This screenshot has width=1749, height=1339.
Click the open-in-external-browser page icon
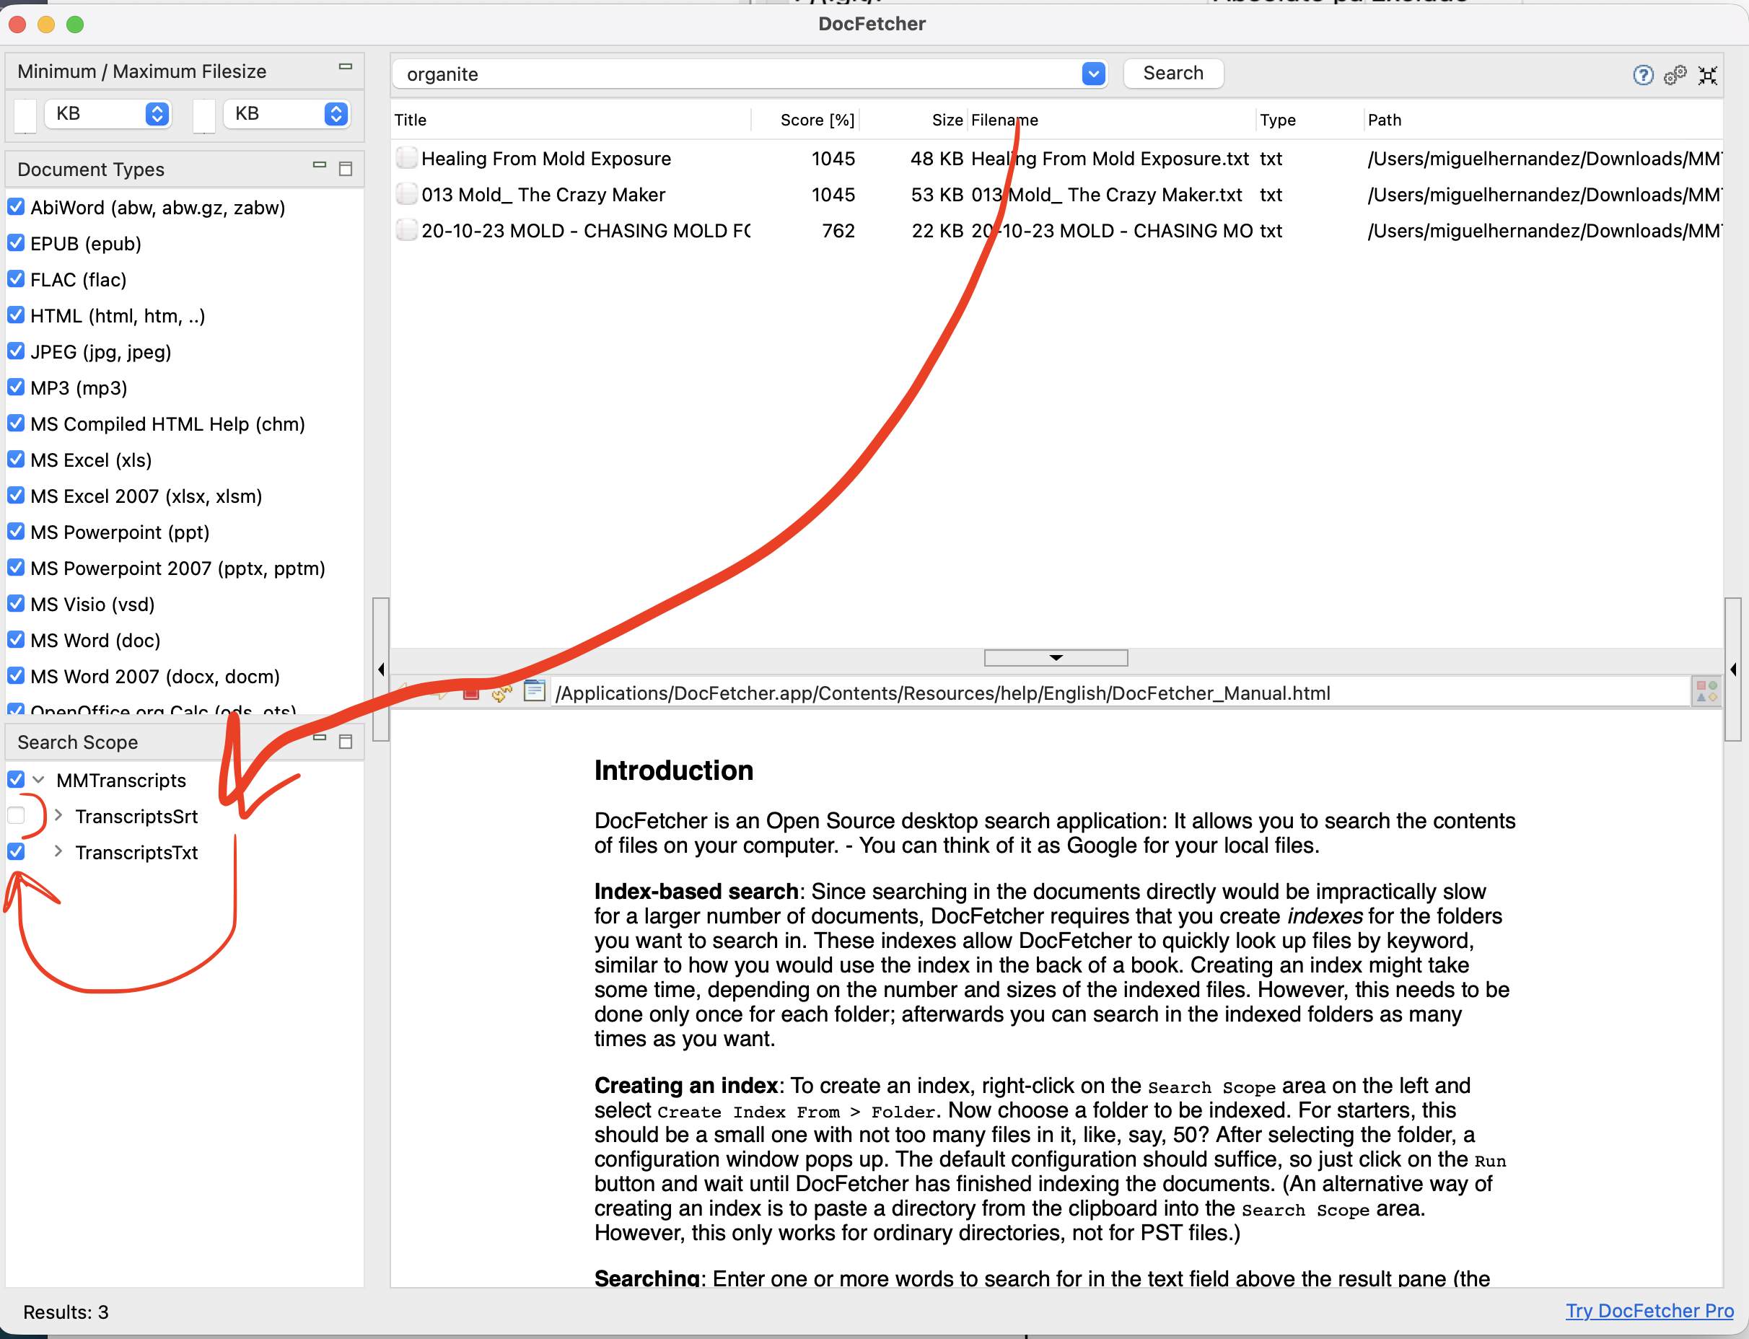pos(533,692)
